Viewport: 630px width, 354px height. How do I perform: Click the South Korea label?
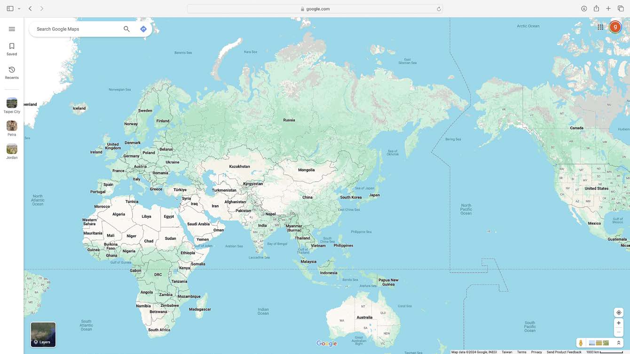tap(351, 198)
